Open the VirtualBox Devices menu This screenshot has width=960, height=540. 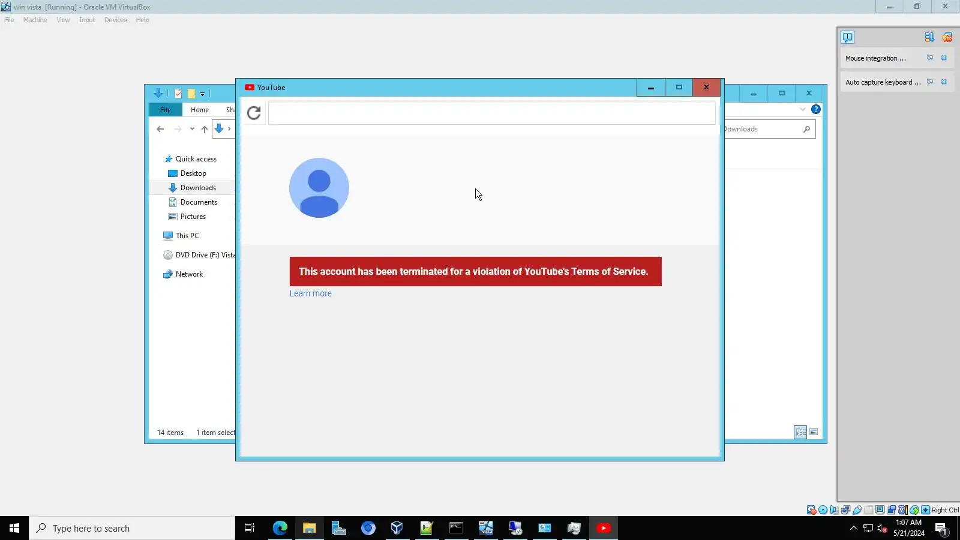click(x=115, y=20)
